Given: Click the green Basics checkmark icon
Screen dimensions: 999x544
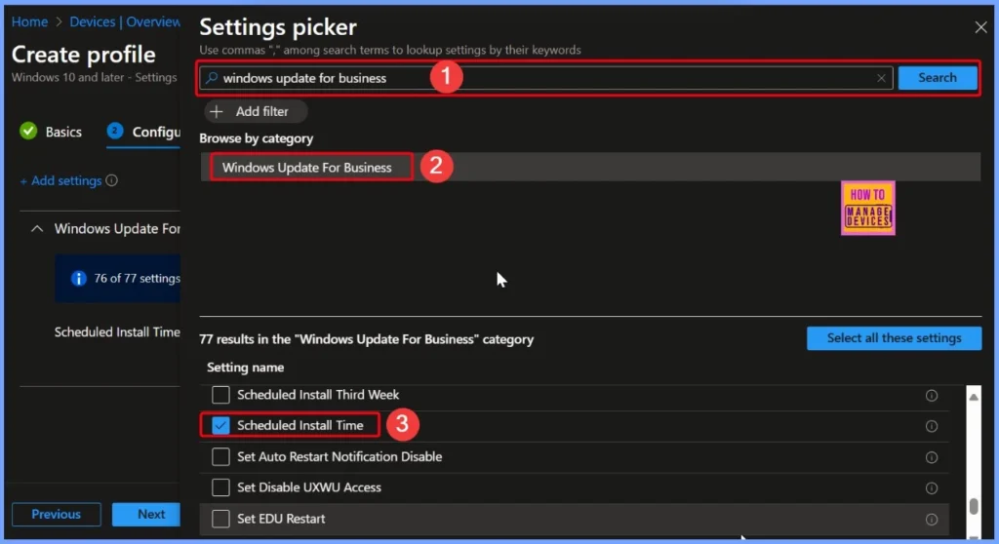Looking at the screenshot, I should click(28, 132).
